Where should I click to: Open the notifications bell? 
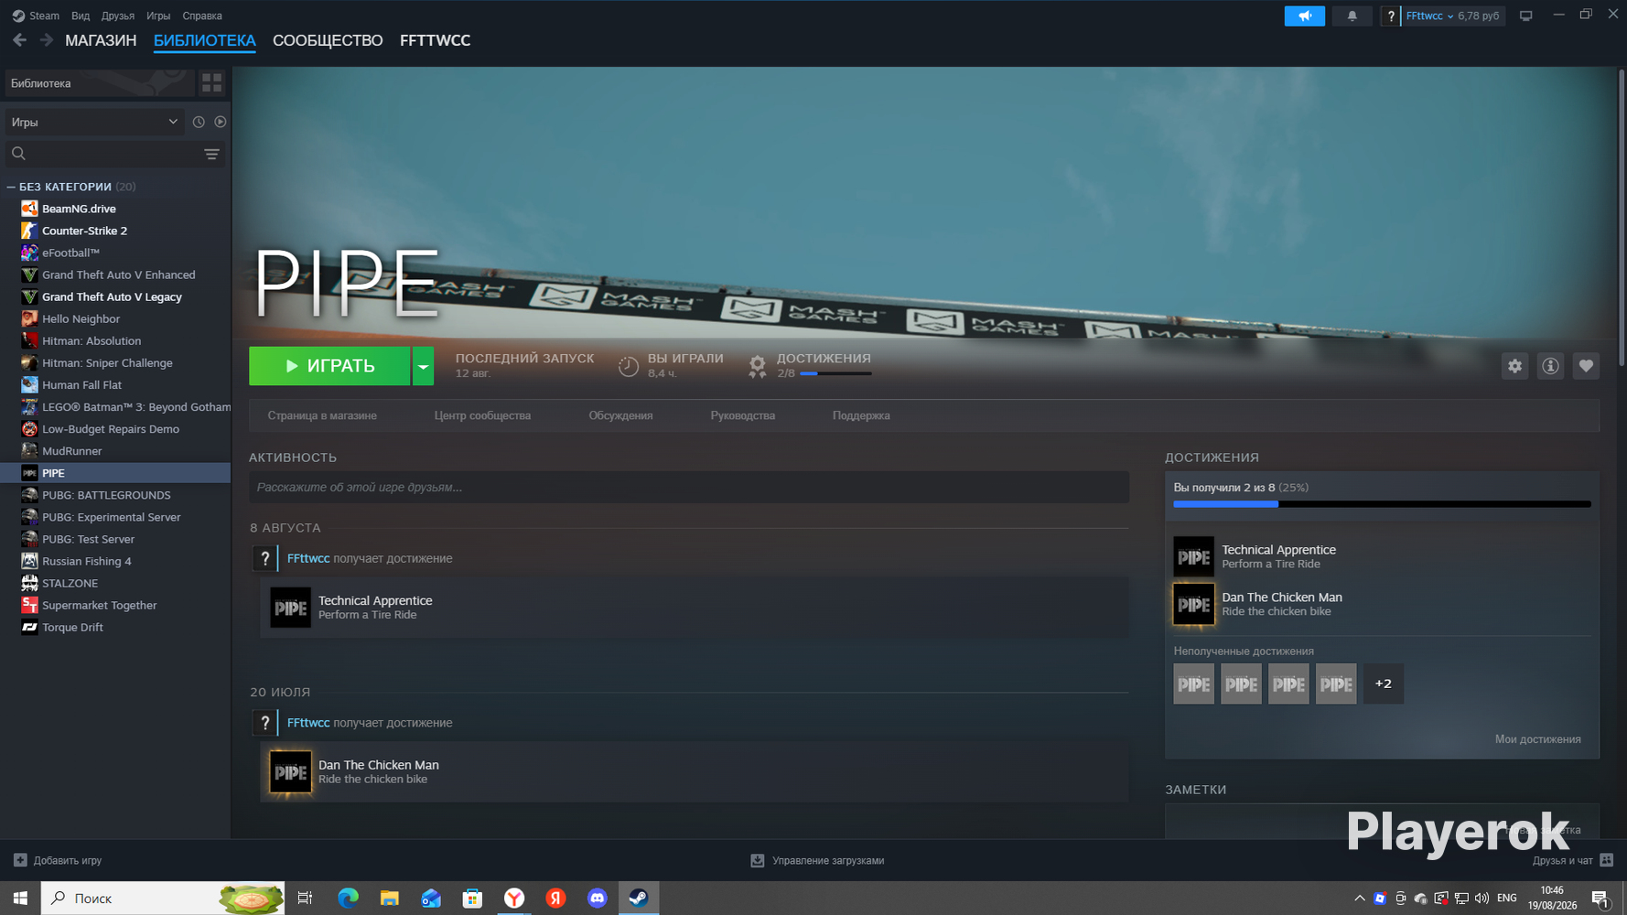(1352, 16)
